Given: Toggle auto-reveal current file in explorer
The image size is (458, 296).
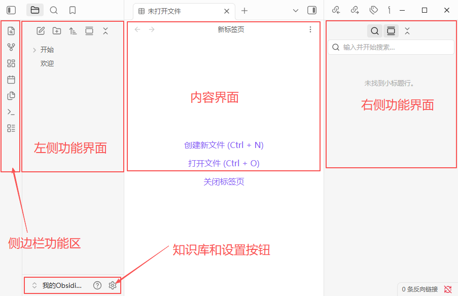Looking at the screenshot, I should click(x=89, y=31).
